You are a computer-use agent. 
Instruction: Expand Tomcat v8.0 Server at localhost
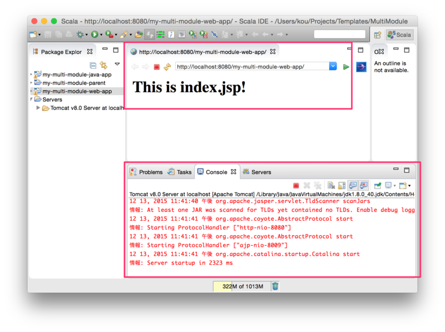[x=38, y=108]
